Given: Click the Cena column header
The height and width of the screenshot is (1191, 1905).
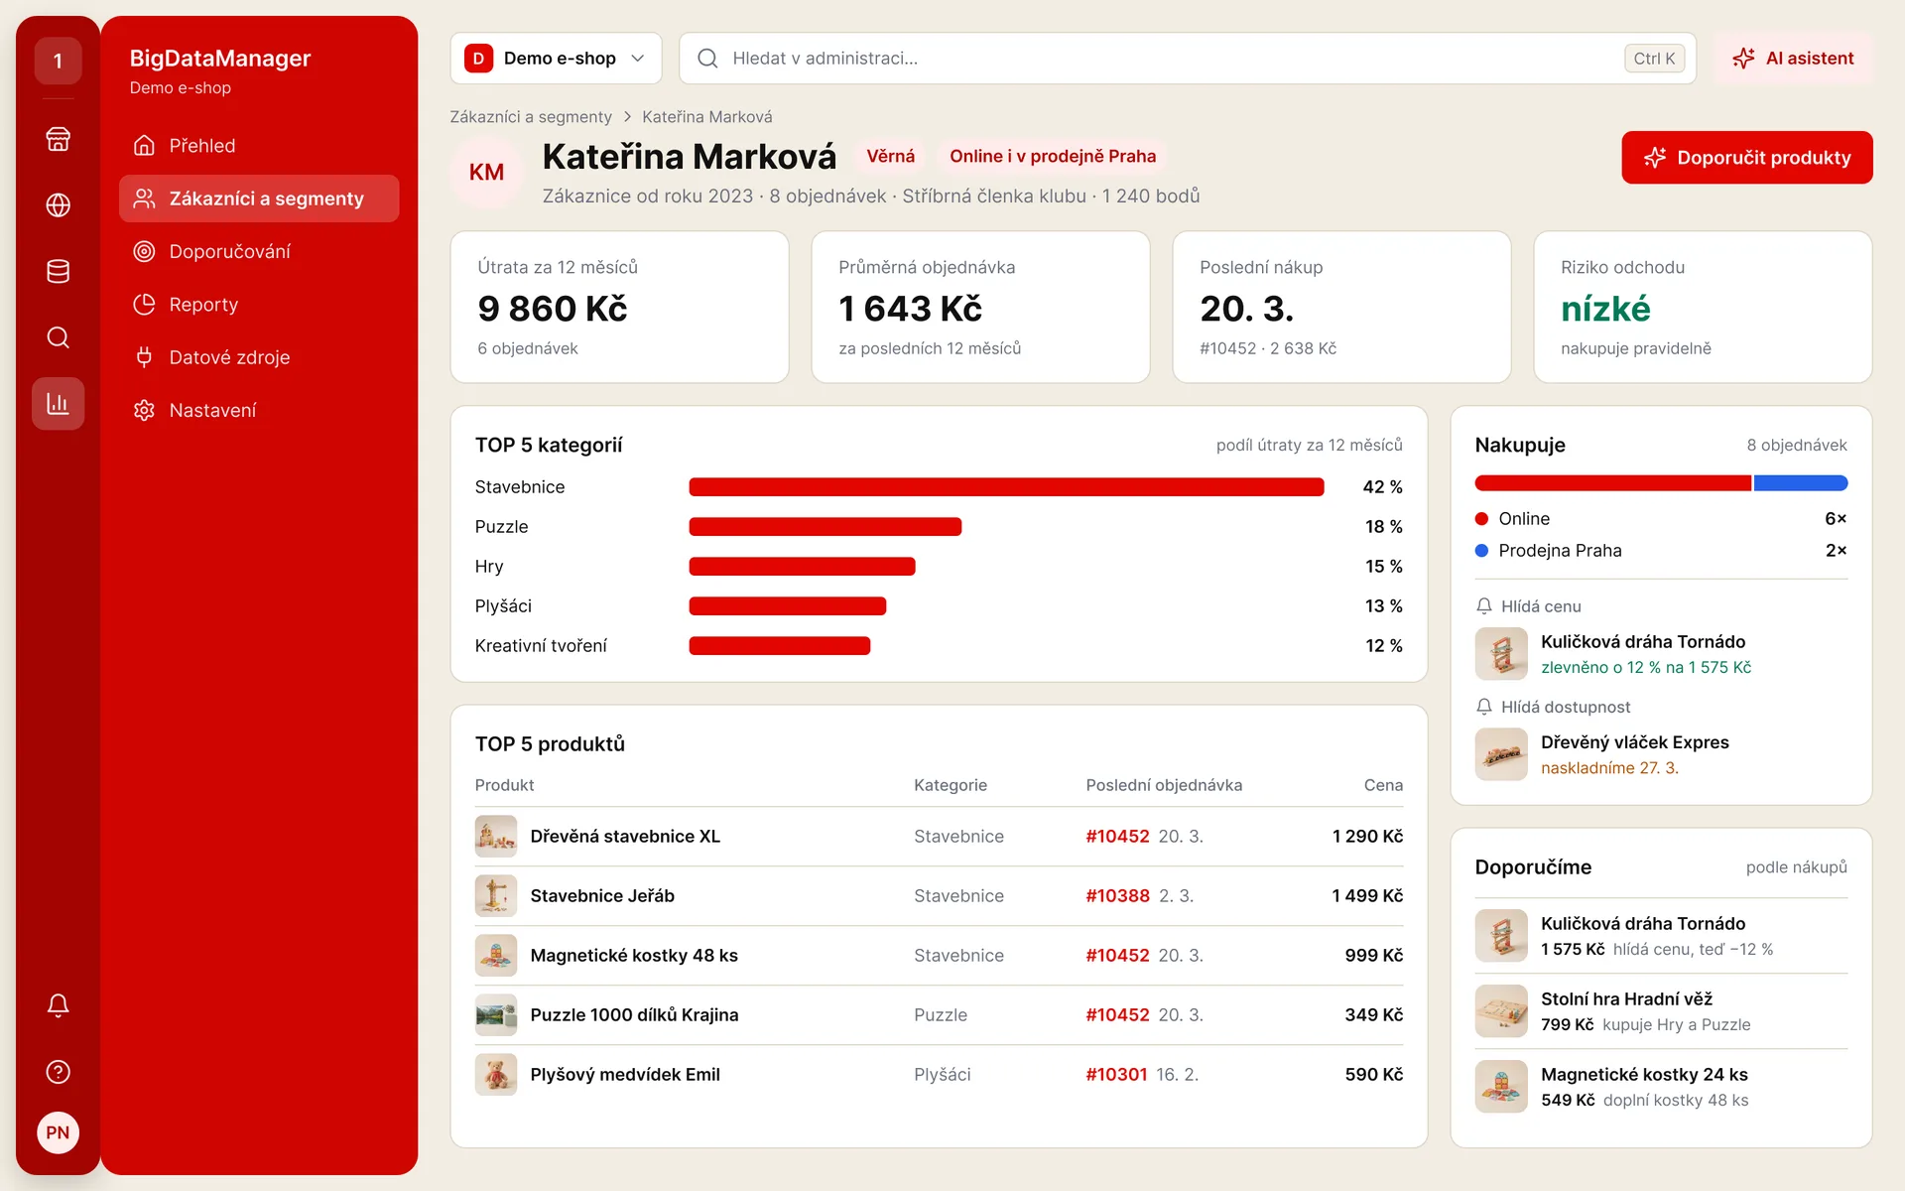Looking at the screenshot, I should [x=1383, y=785].
